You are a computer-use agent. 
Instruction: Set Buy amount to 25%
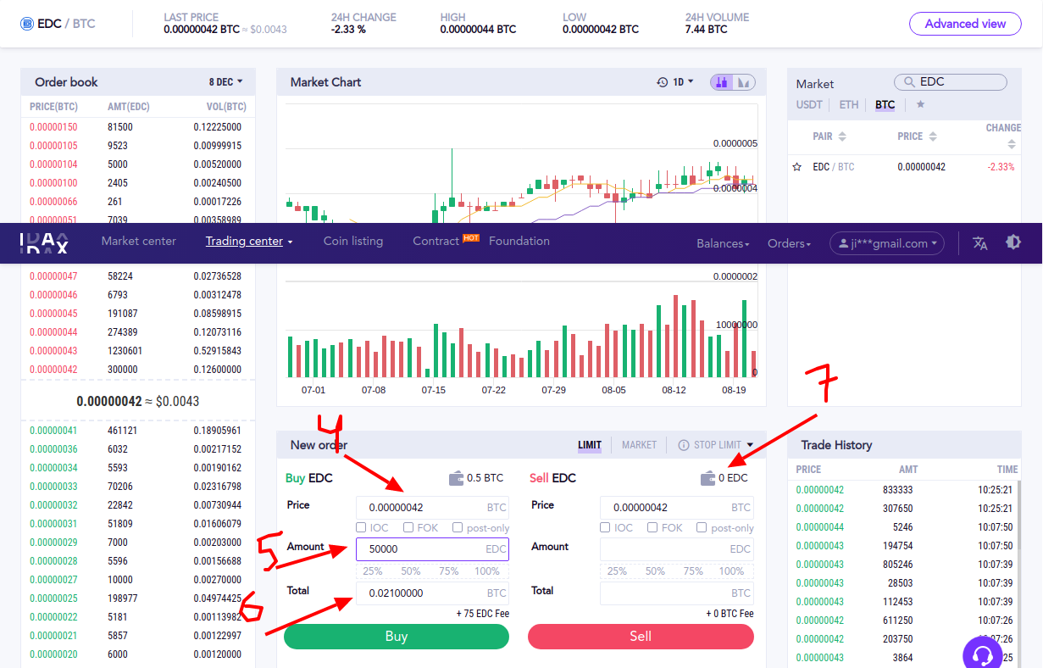tap(373, 571)
